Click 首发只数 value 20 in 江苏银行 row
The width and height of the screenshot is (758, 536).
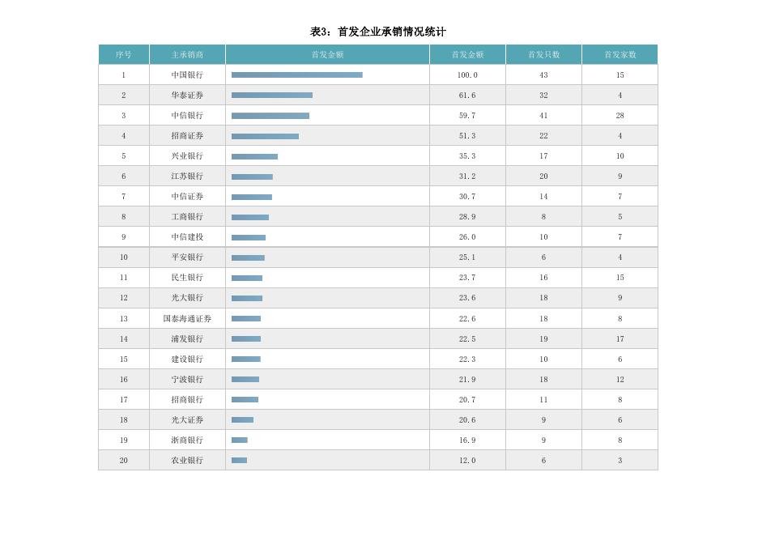tap(544, 177)
